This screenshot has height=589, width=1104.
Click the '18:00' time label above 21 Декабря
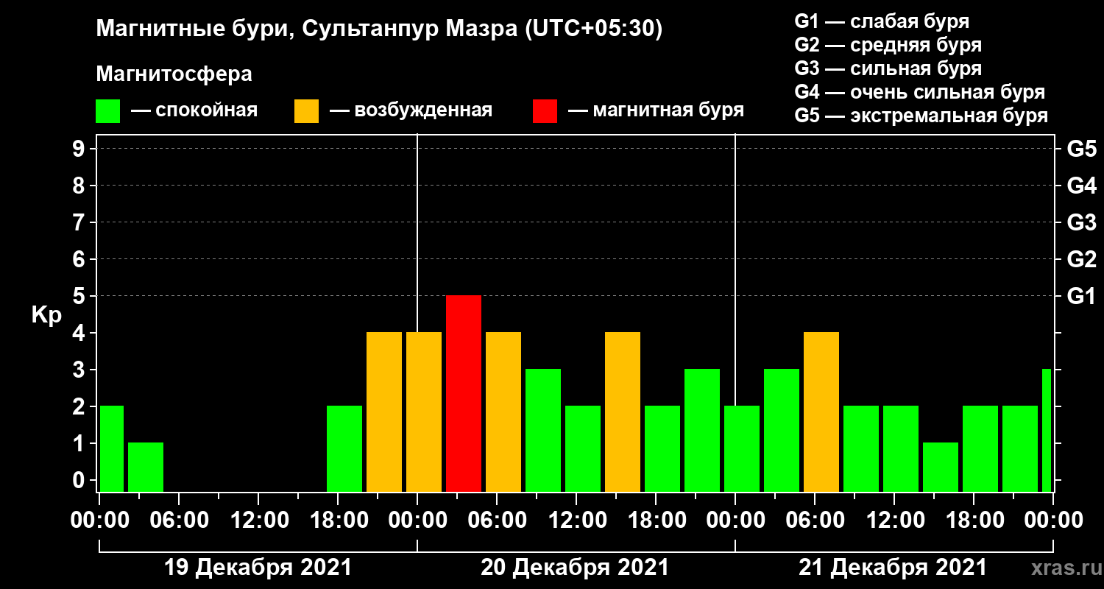pyautogui.click(x=974, y=521)
